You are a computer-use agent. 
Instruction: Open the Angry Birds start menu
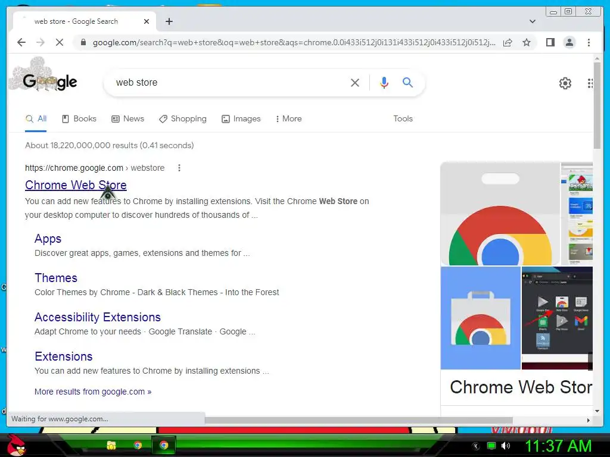click(x=16, y=445)
